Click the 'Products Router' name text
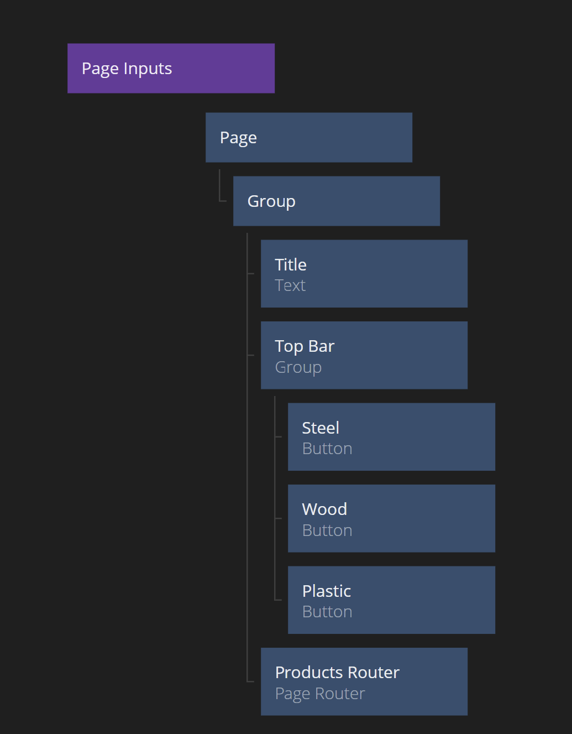Viewport: 572px width, 734px height. (x=337, y=673)
